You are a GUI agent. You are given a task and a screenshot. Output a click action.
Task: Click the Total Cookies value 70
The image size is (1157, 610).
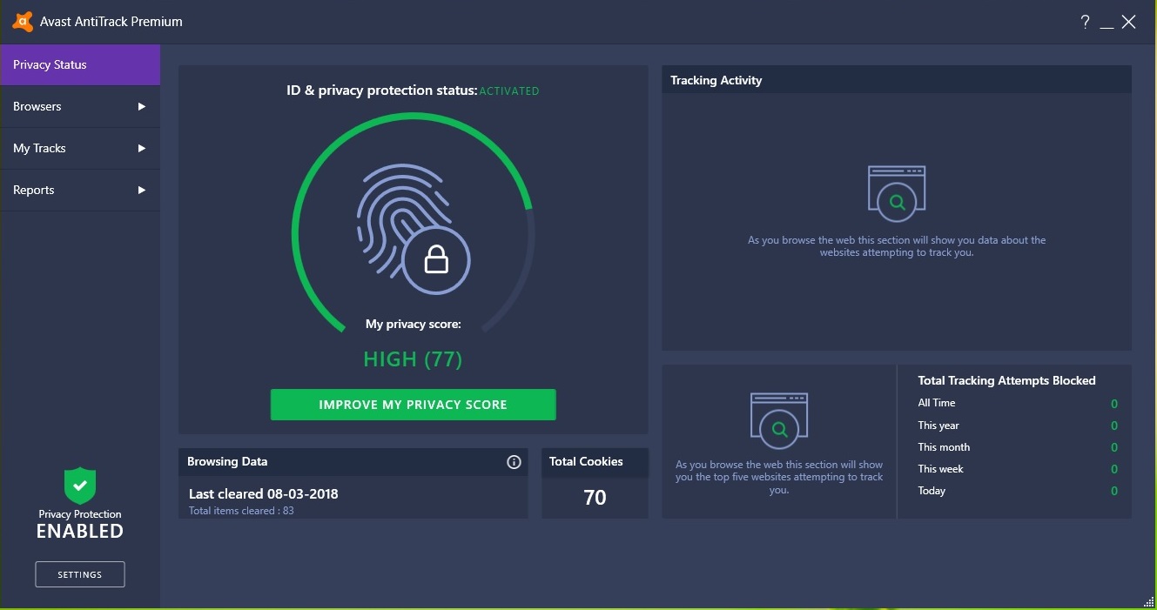pyautogui.click(x=595, y=498)
